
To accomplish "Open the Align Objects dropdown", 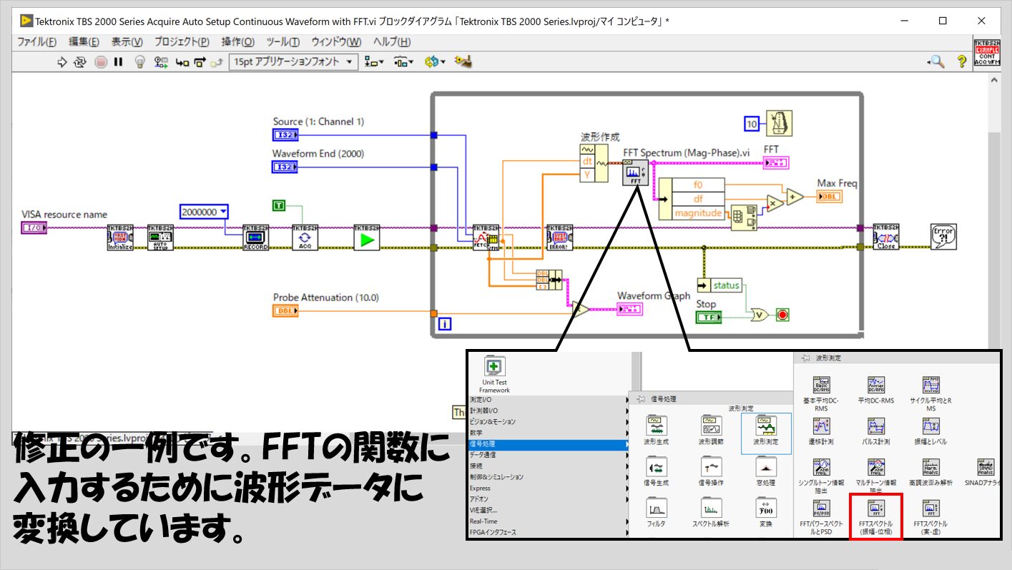I will point(374,62).
